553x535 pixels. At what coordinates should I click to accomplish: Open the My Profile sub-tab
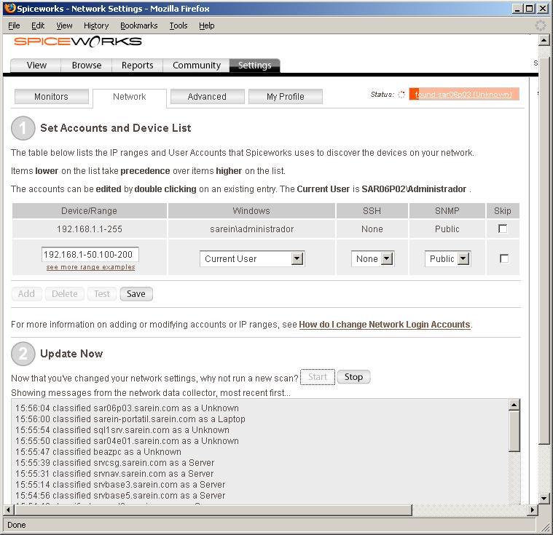(x=286, y=97)
